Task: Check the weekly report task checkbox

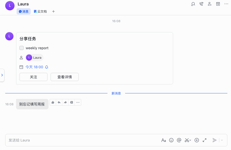Action: point(22,48)
